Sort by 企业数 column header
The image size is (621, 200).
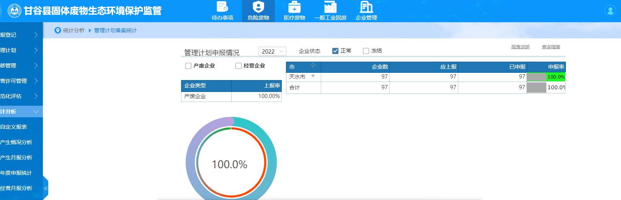click(355, 67)
